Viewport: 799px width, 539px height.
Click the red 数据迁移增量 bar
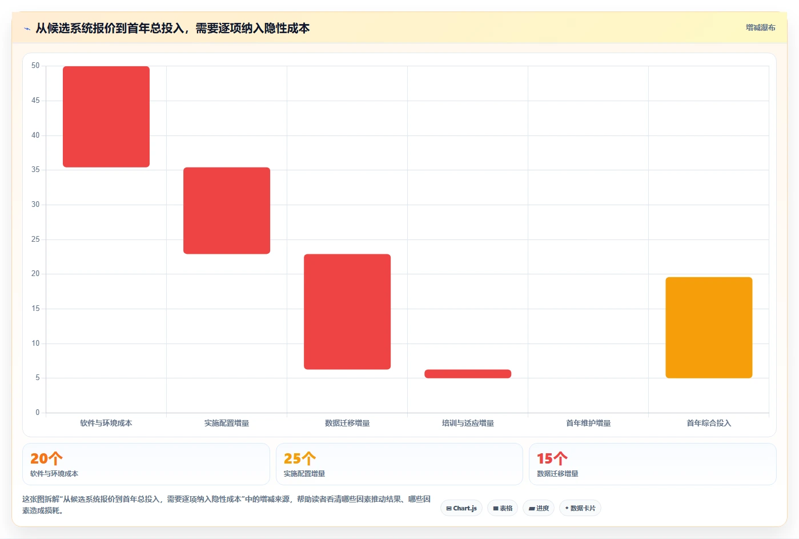(x=347, y=312)
